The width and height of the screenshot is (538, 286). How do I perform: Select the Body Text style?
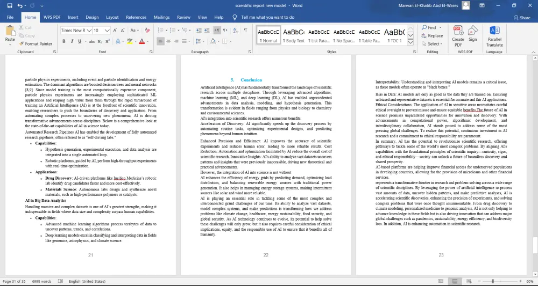294,35
